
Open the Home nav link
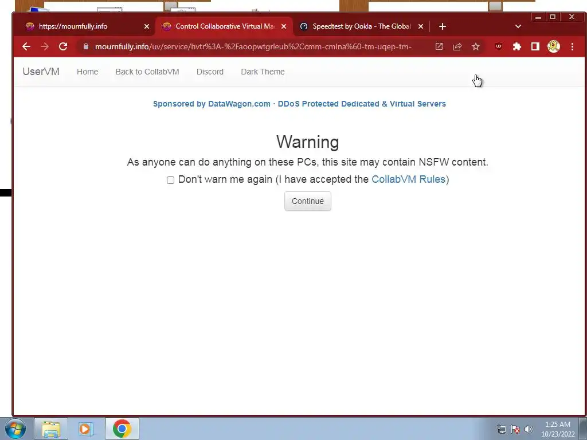87,72
